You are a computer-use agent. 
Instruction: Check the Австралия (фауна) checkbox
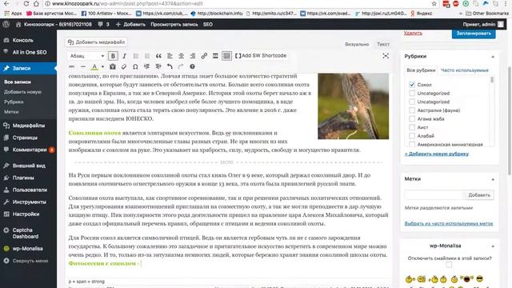point(412,110)
